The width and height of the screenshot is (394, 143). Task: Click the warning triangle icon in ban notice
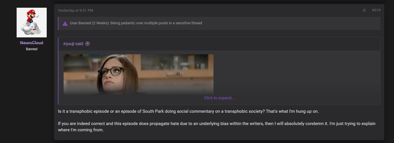coord(65,23)
